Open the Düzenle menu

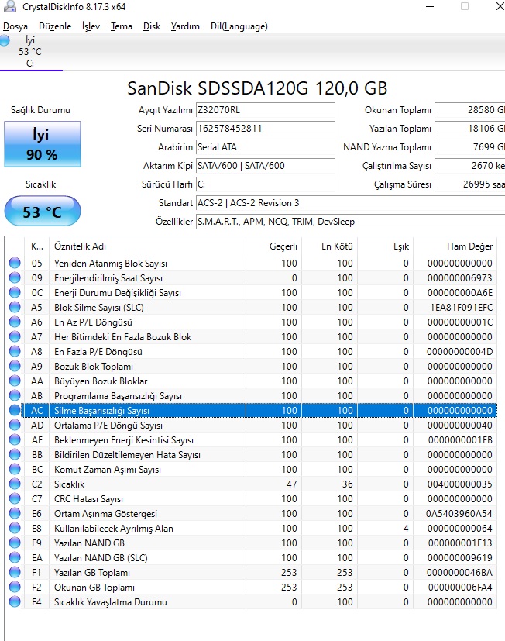[x=55, y=26]
